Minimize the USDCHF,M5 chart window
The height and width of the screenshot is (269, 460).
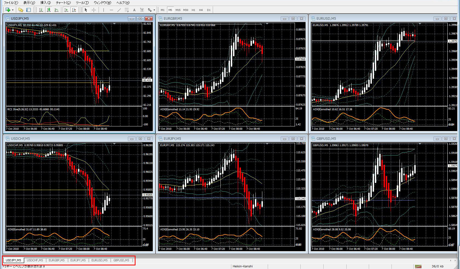[x=132, y=139]
